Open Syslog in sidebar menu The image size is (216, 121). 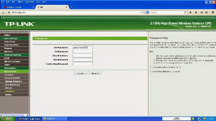point(15,95)
